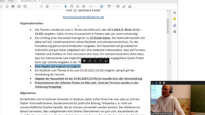Strikethrough selected text in floating toolbar

101,61
